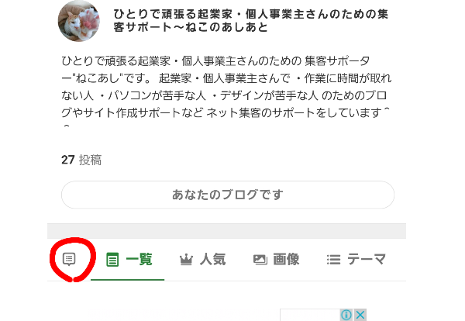Switch to the 画像 tab label

[x=286, y=260]
